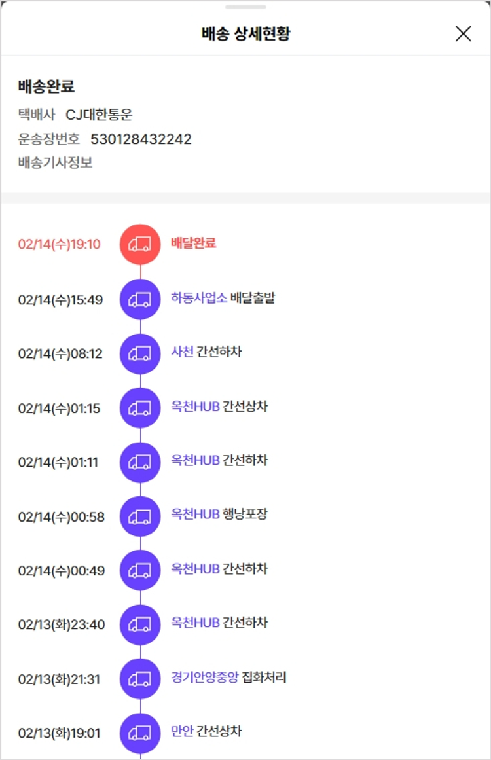Click the truck icon at 02/13 23:40

(x=140, y=624)
